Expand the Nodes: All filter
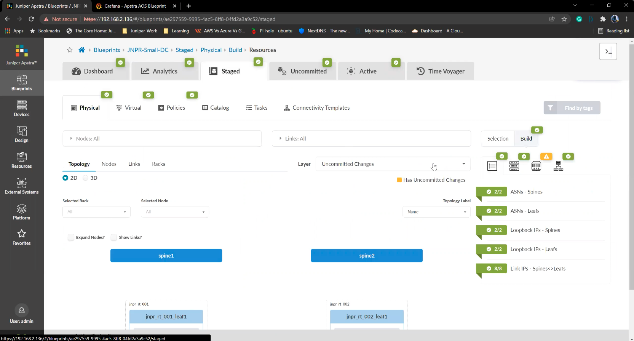 (x=162, y=139)
